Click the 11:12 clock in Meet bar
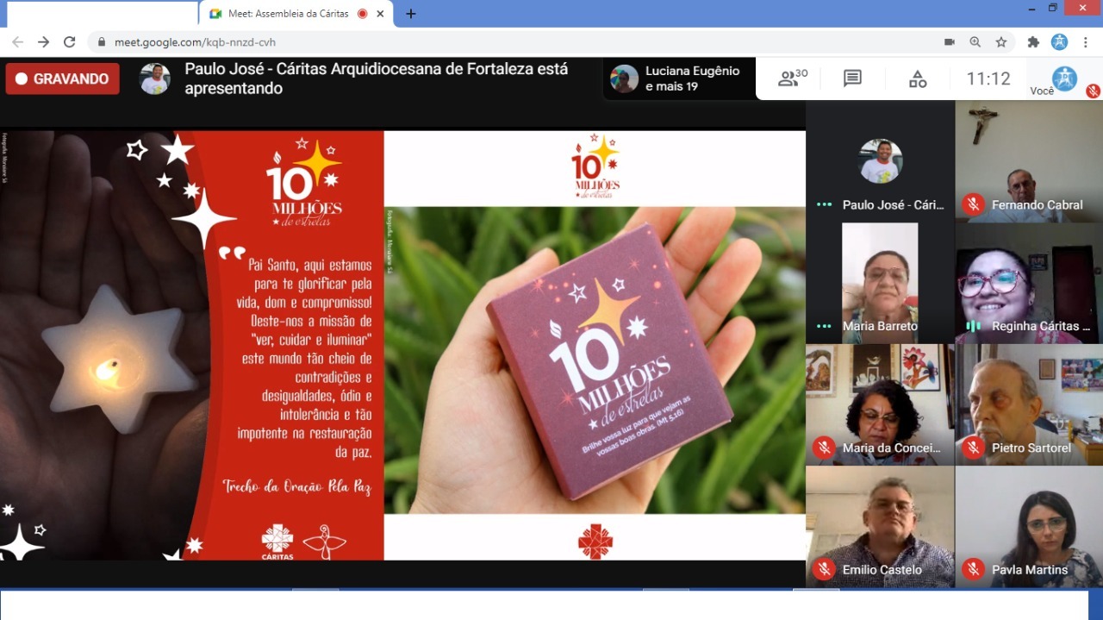The image size is (1103, 620). click(988, 78)
